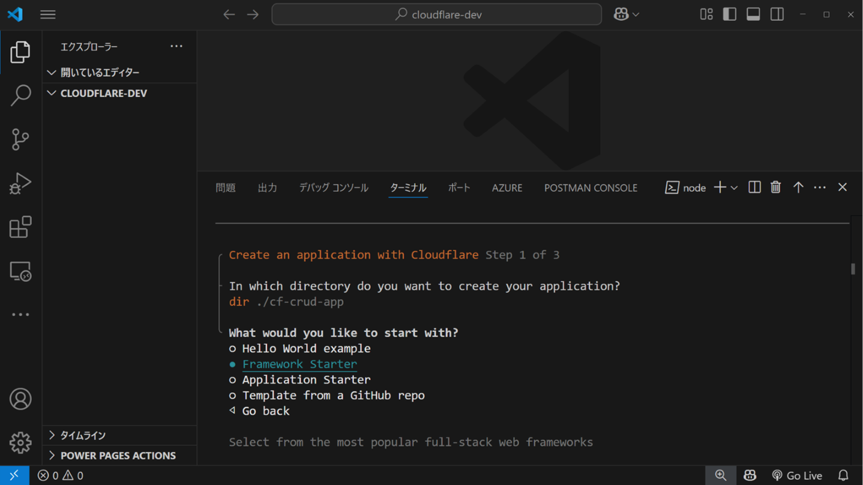Screen dimensions: 863x485
Task: Switch to the 問題 (Problems) tab
Action: coord(226,188)
